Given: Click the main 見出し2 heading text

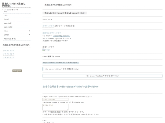Looking at the screenshot, I should pyautogui.click(x=58, y=5).
